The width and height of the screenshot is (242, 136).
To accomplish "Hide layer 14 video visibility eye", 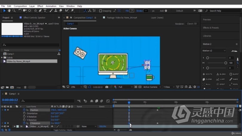I will click(2, 126).
